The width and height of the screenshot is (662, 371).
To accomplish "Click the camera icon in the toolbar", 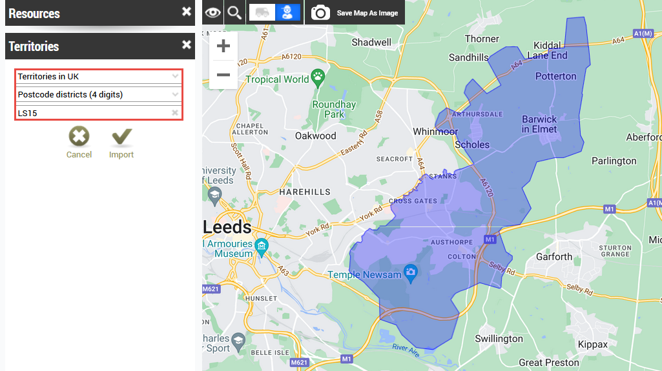I will [x=320, y=12].
